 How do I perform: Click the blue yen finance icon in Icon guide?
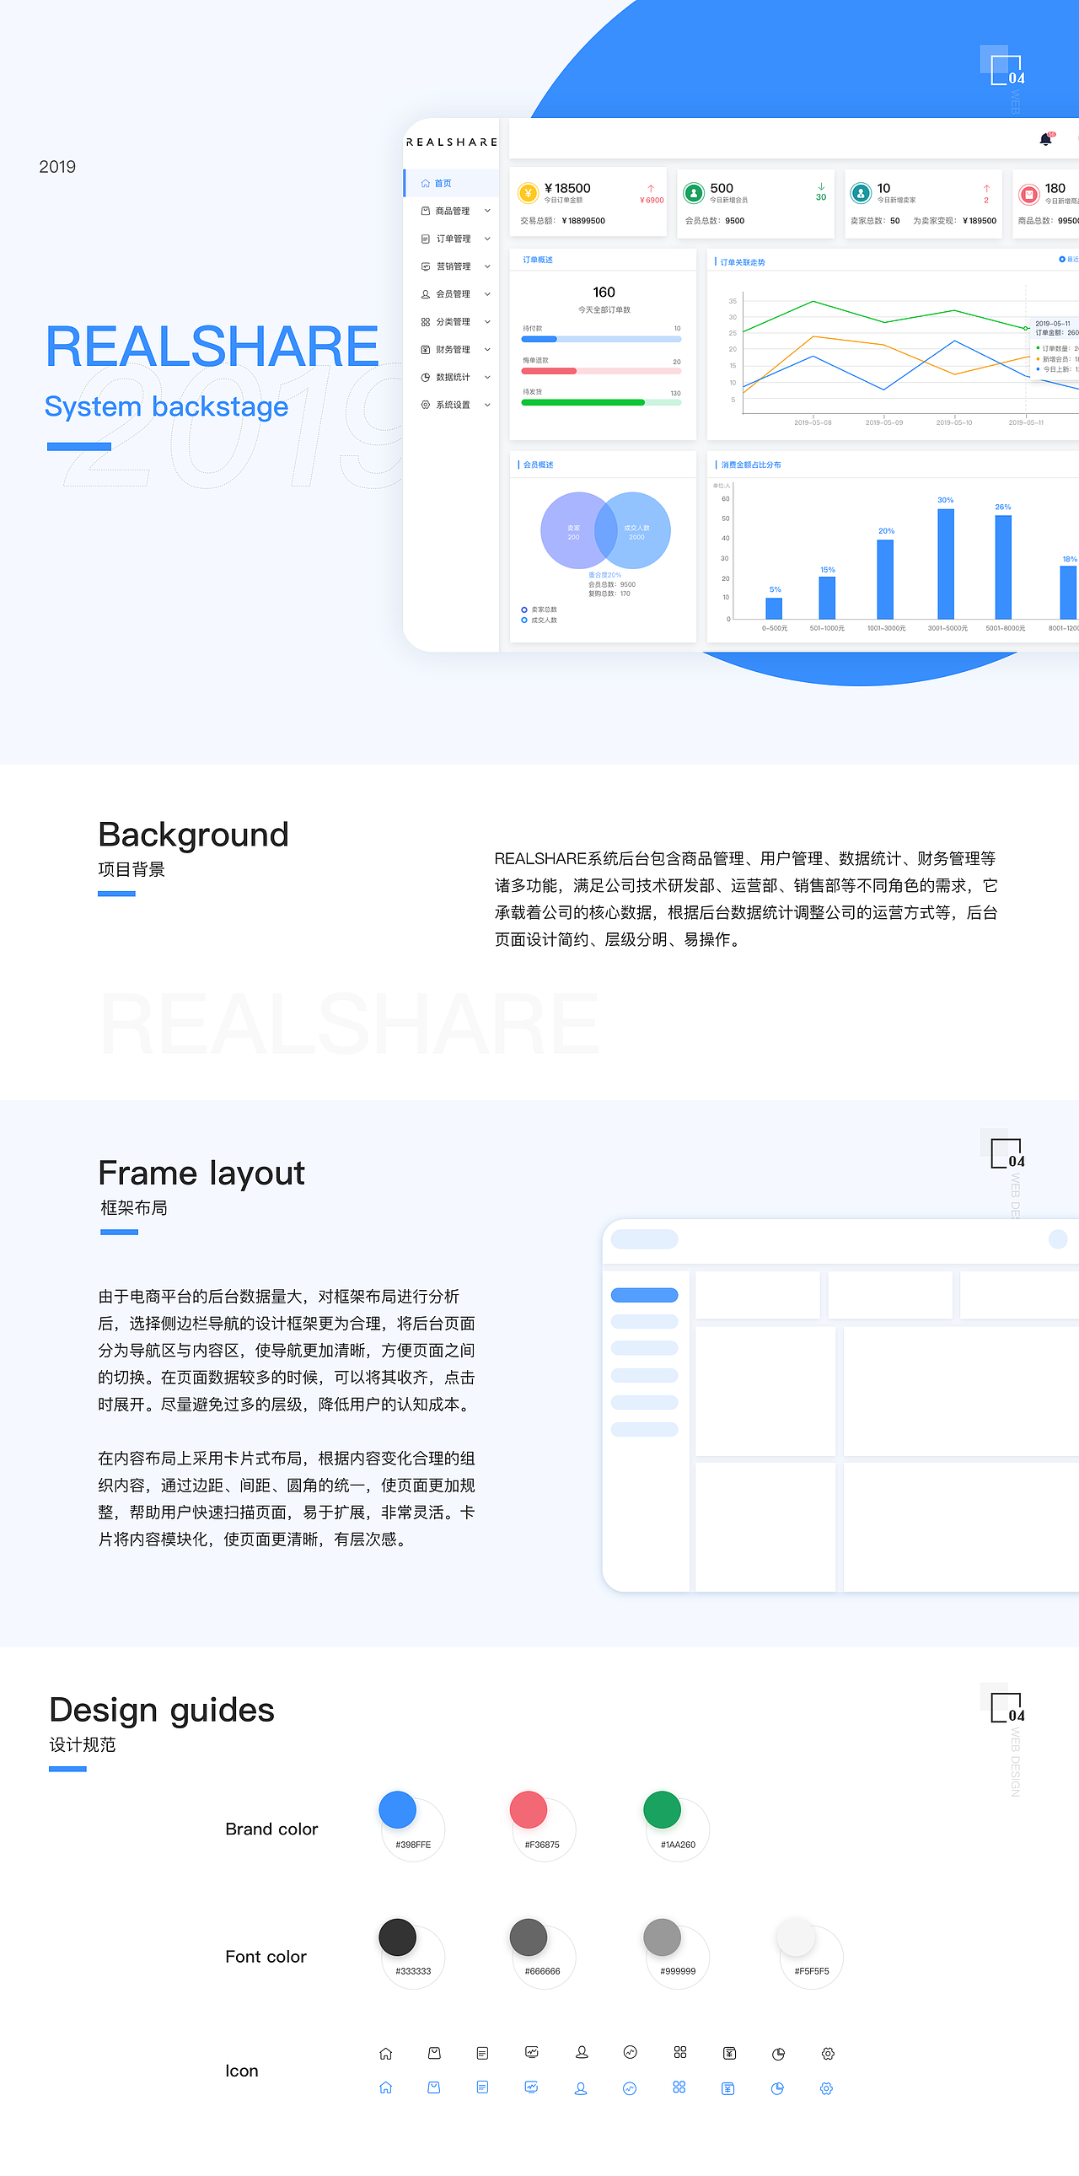tap(727, 2088)
